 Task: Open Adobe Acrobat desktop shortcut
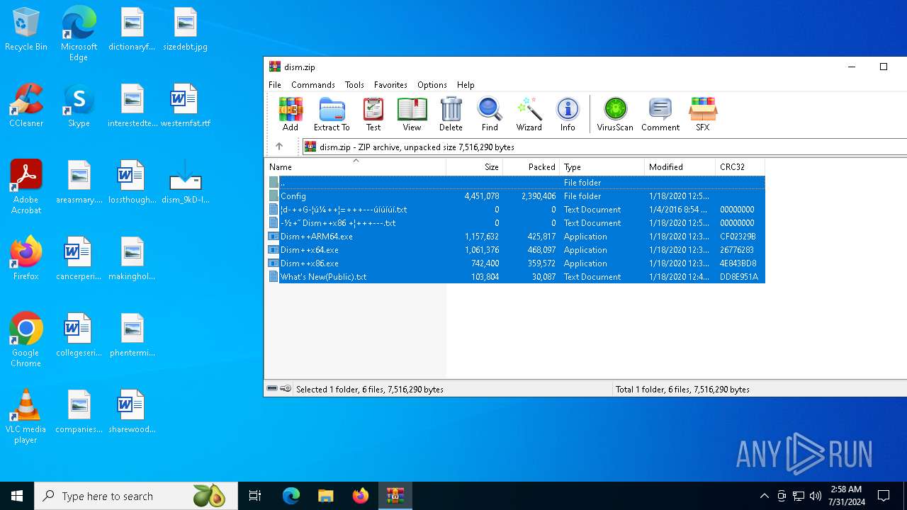[26, 187]
